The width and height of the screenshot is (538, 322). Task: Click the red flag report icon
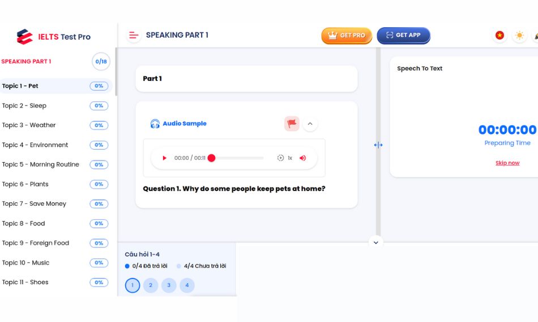pyautogui.click(x=292, y=124)
